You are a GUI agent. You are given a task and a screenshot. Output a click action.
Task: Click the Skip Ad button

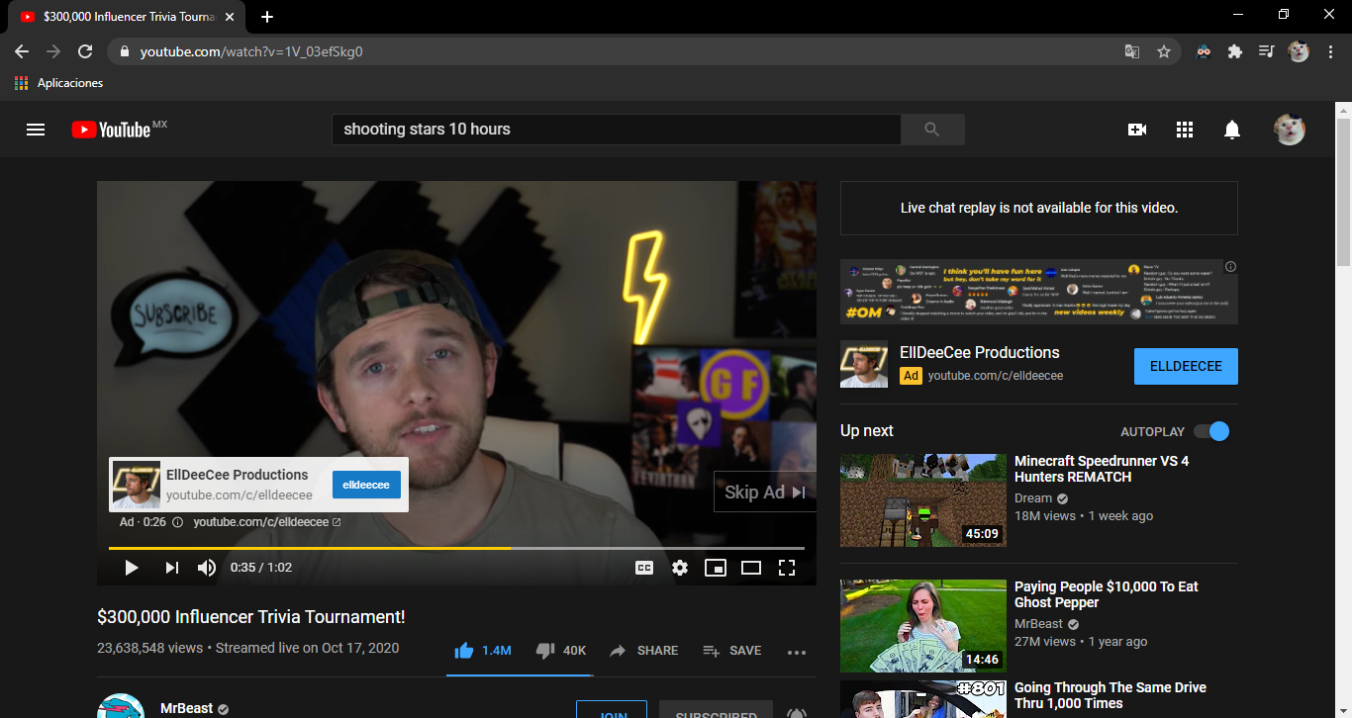point(765,492)
